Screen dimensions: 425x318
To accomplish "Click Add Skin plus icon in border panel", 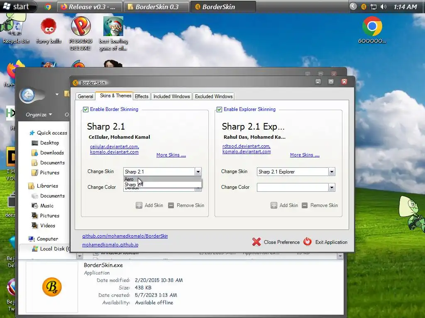I will (139, 205).
